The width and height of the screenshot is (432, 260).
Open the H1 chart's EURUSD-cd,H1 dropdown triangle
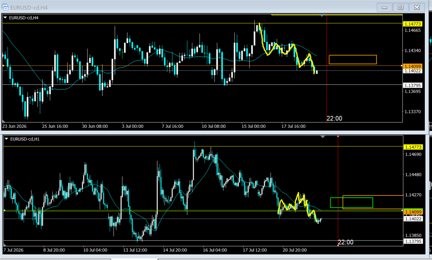tap(6, 139)
